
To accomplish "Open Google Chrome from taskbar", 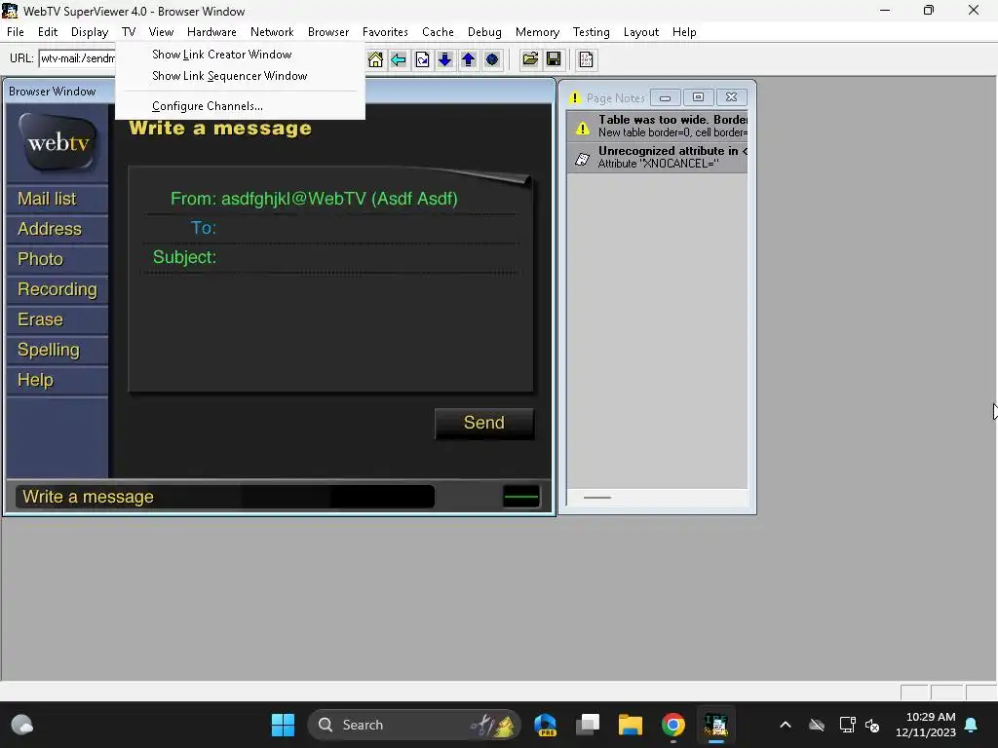I will click(672, 725).
